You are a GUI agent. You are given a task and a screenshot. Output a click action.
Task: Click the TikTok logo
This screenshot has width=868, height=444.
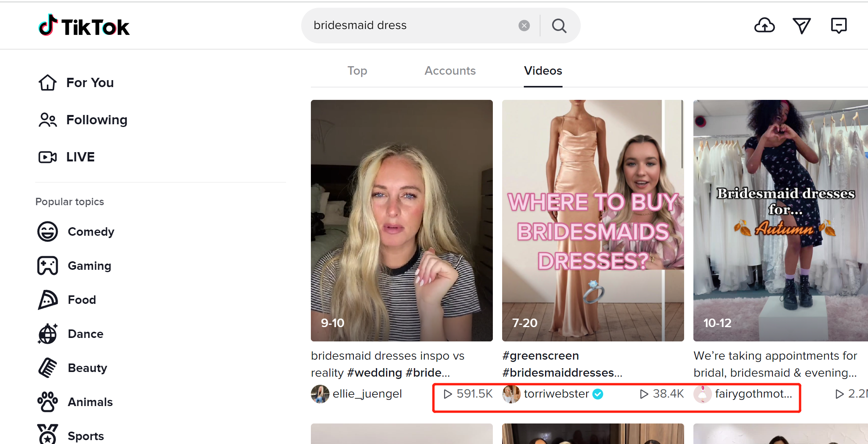tap(84, 26)
